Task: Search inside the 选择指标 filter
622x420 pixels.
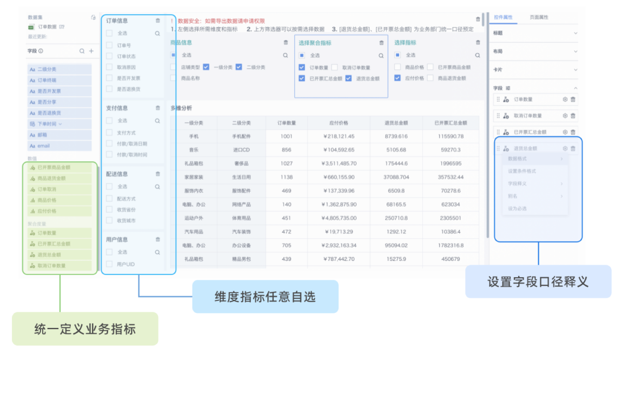Action: [477, 55]
